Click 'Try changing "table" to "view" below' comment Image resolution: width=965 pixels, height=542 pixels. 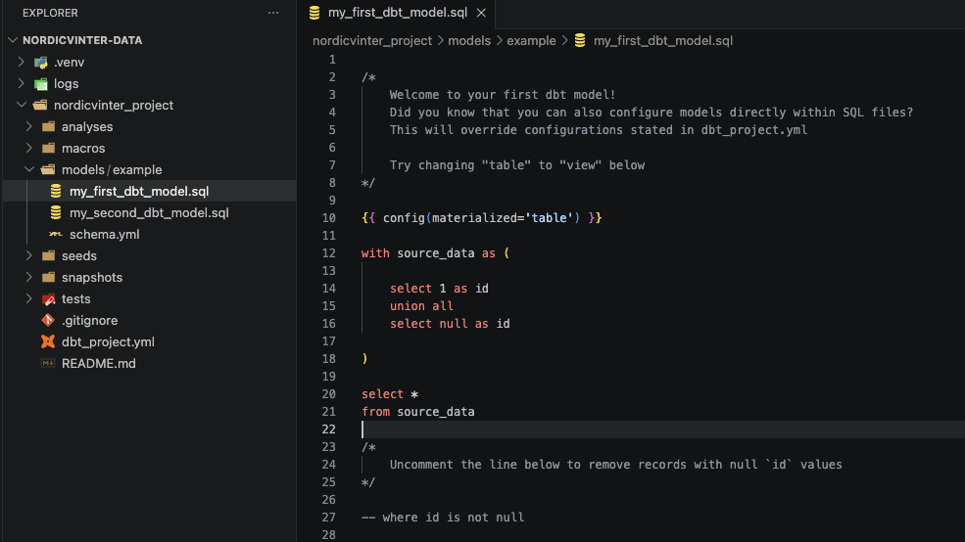click(x=517, y=165)
